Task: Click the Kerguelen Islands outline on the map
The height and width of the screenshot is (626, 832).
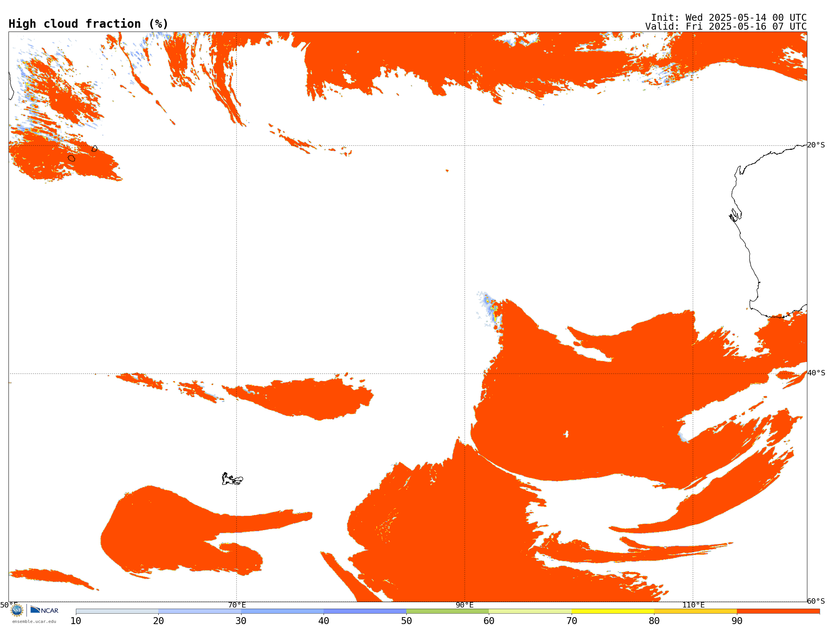Action: 232,479
